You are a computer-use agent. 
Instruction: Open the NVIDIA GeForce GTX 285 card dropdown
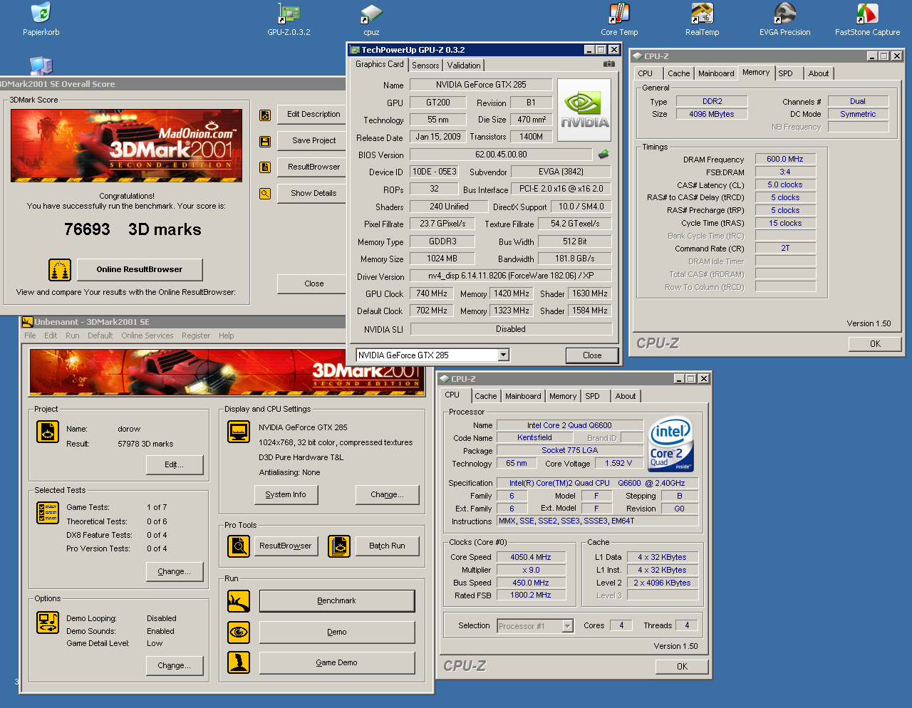point(504,355)
